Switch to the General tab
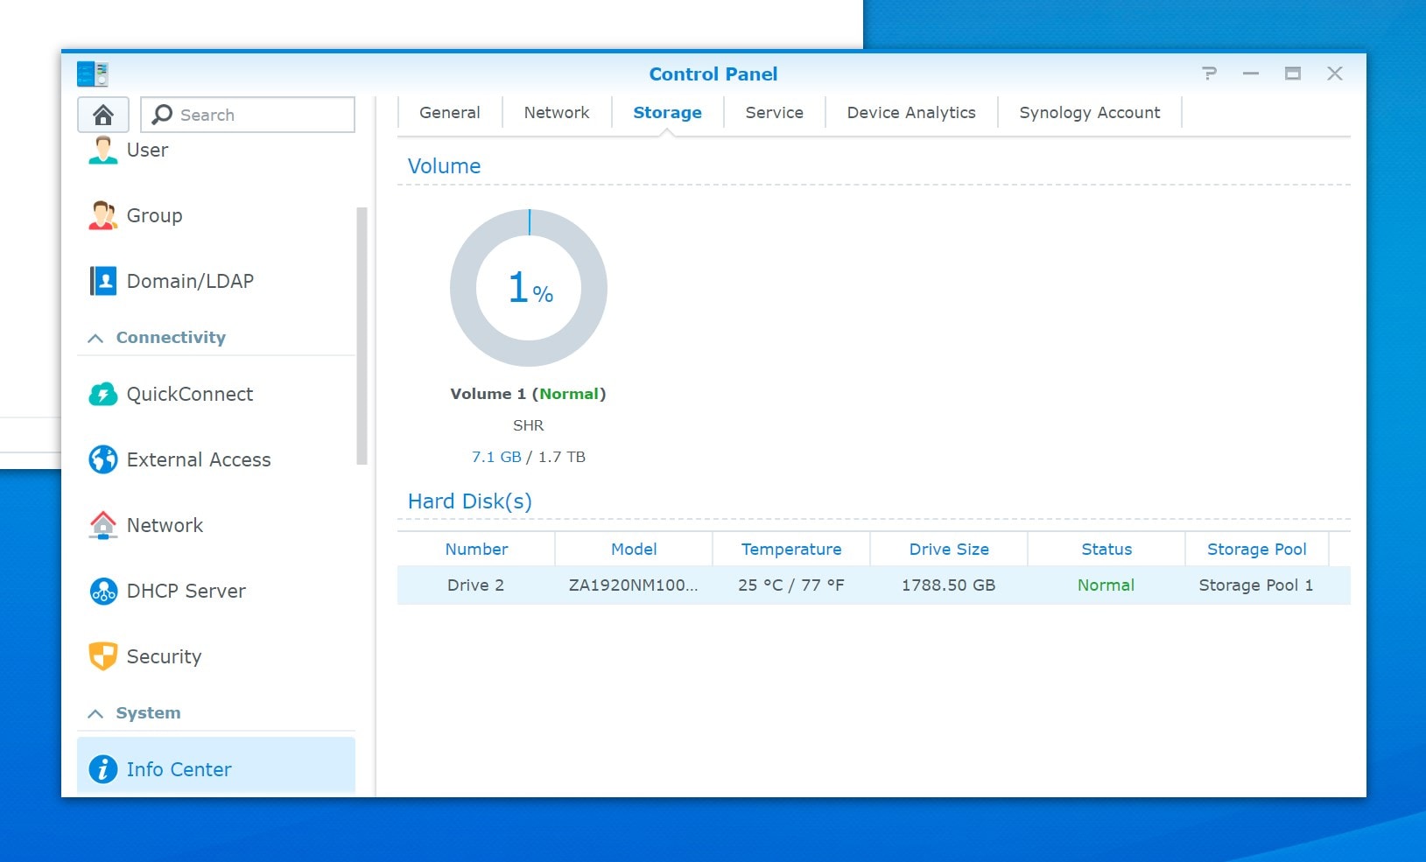The width and height of the screenshot is (1426, 862). pyautogui.click(x=450, y=113)
